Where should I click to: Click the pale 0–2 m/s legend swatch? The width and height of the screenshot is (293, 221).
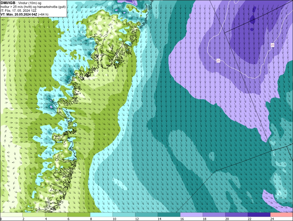click(x=11, y=215)
